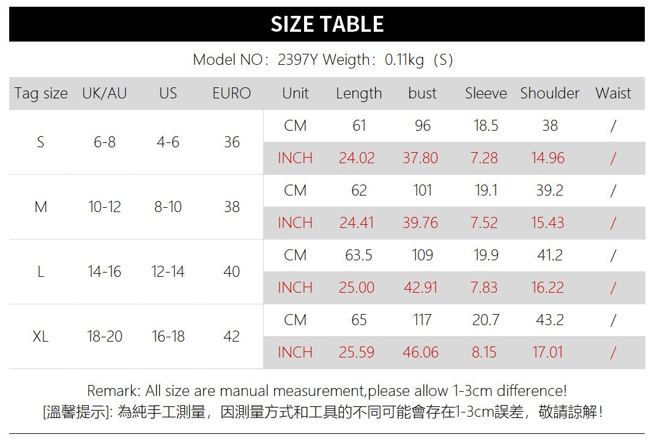This screenshot has height=440, width=654.
Task: Select EURO size 42 cell
Action: 231,336
